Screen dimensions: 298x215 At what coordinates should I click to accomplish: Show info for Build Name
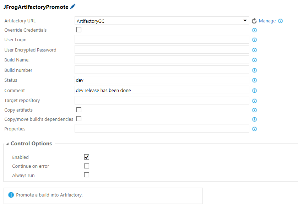coord(254,60)
